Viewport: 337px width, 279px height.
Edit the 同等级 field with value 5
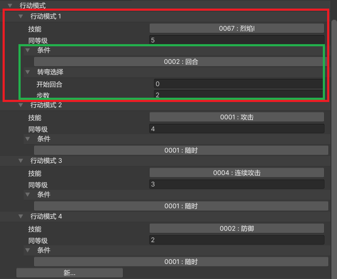click(236, 40)
